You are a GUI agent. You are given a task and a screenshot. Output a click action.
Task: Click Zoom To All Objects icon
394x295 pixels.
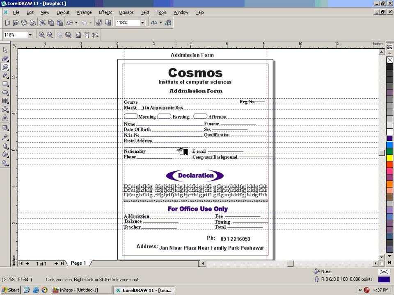point(68,35)
